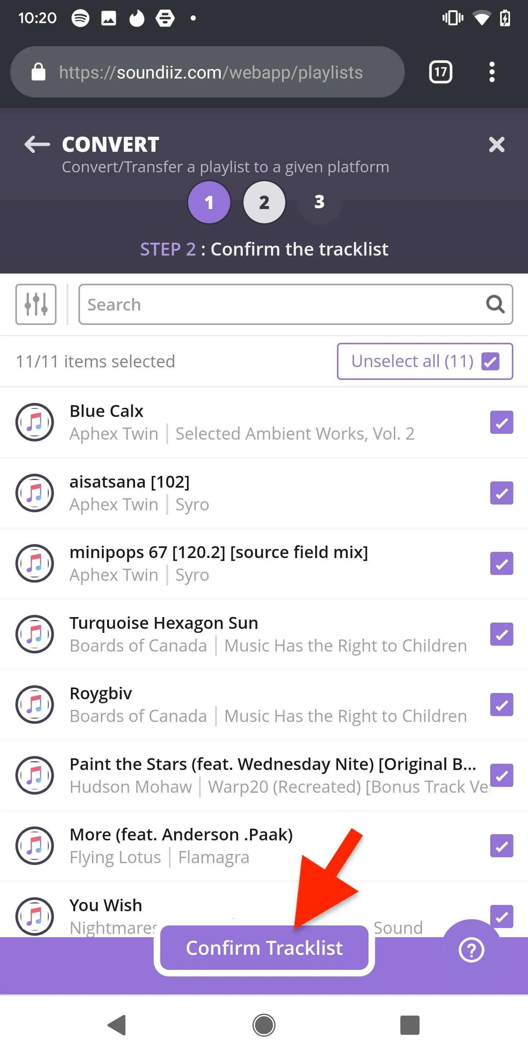Viewport: 528px width, 1056px height.
Task: Tap the Spotify status bar notification icon
Action: click(x=80, y=18)
